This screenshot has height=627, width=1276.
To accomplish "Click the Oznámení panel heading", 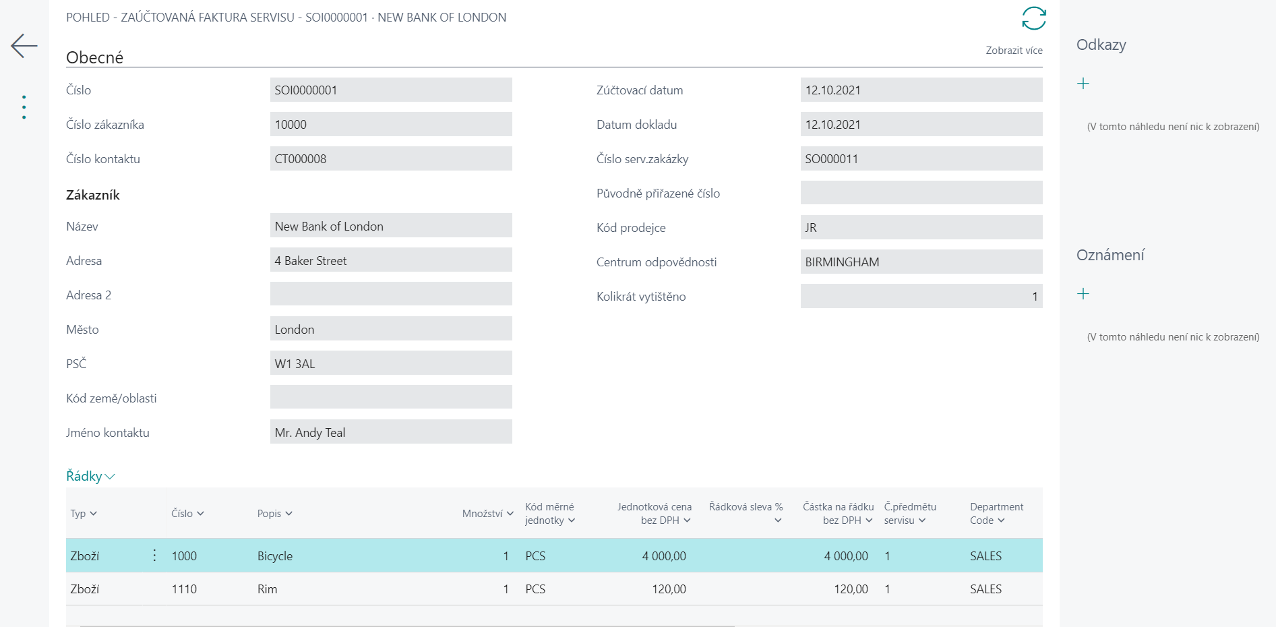I will tap(1110, 255).
